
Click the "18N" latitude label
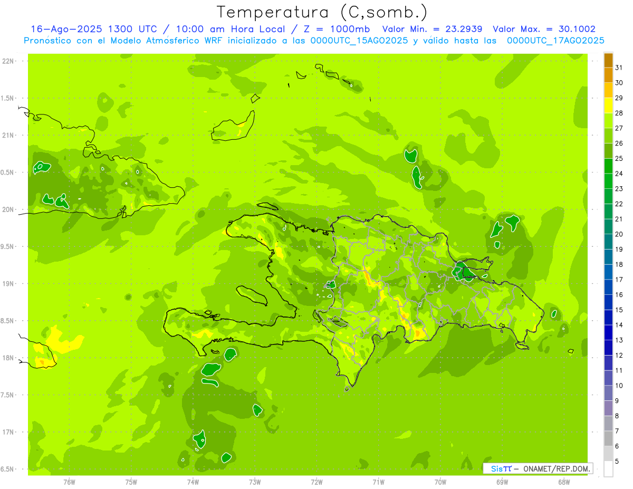tap(9, 358)
